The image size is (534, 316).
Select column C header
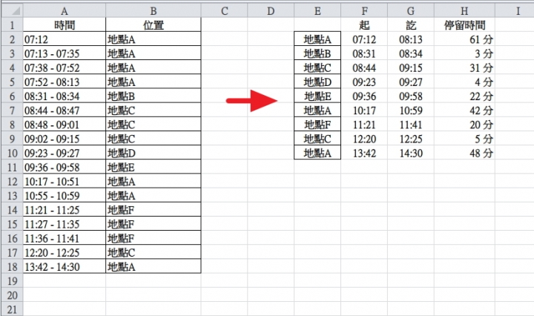click(x=224, y=10)
